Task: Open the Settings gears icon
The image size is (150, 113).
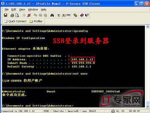Action: 75,15
